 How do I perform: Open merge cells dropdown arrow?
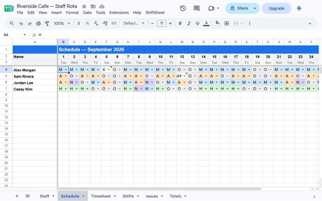[241, 23]
